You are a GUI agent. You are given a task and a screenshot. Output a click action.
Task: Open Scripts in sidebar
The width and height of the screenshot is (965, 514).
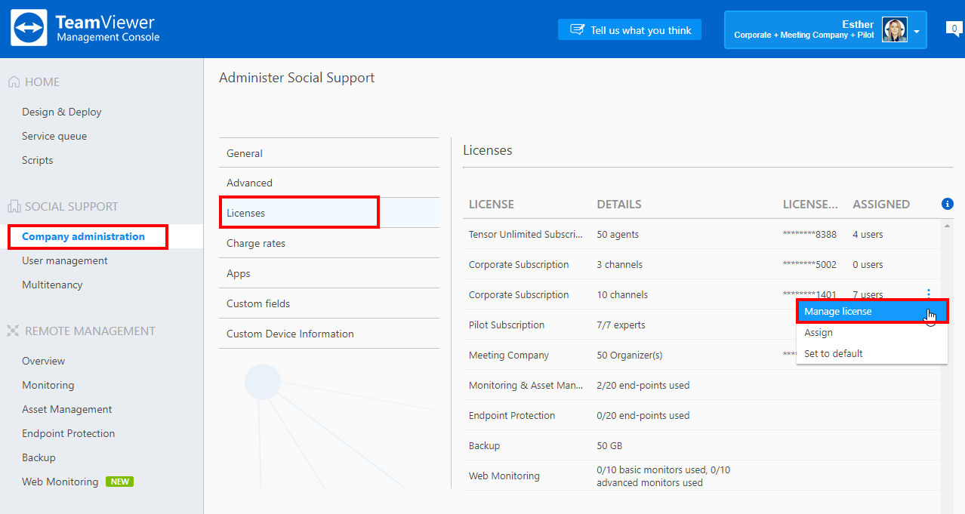pyautogui.click(x=38, y=160)
